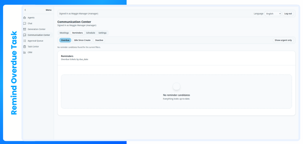
Task: Go to the Settings tab
Action: click(103, 33)
